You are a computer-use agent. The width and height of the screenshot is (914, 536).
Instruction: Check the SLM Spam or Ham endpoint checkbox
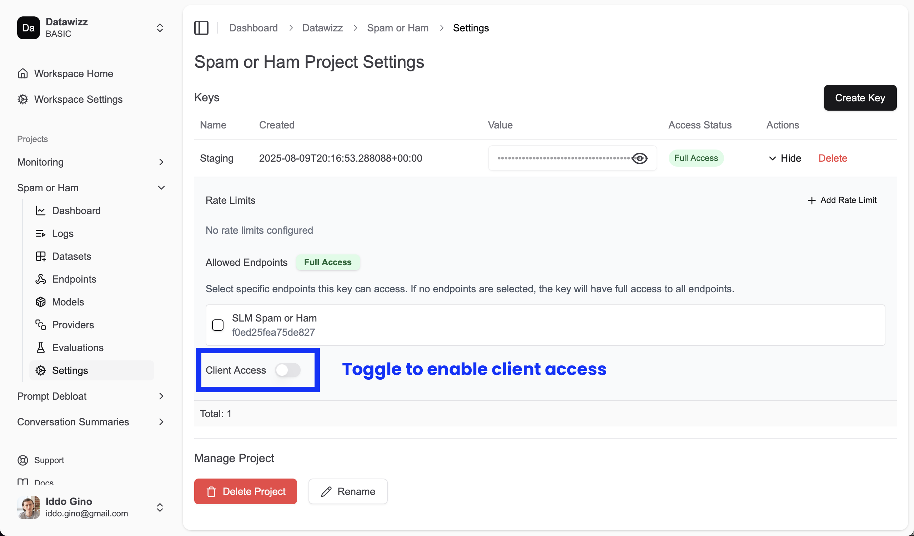pyautogui.click(x=218, y=325)
